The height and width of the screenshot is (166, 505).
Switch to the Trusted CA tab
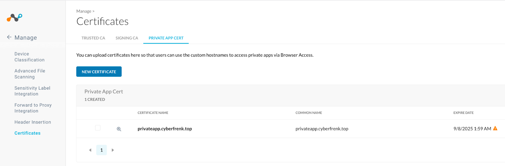pos(93,38)
